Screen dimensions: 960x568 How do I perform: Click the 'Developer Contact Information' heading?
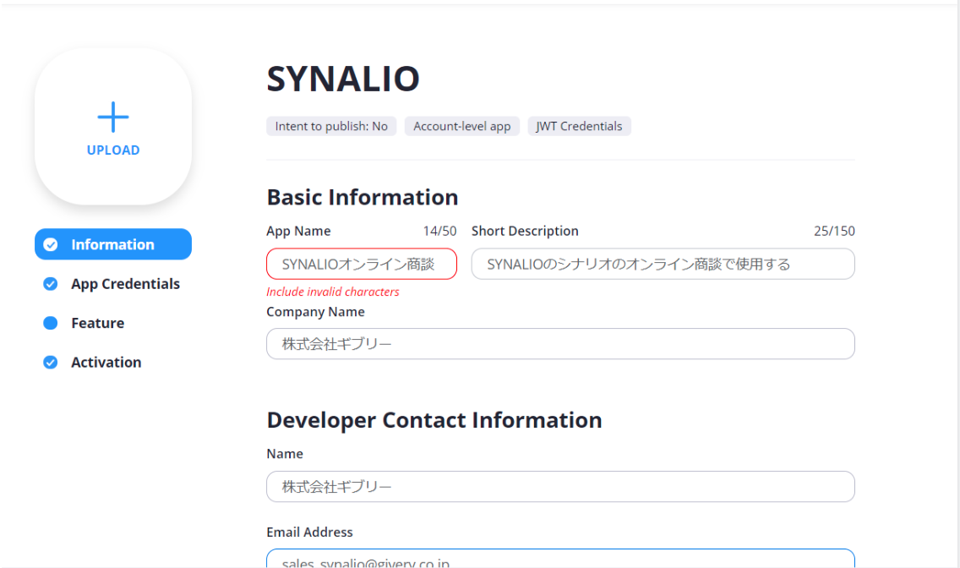(x=434, y=420)
